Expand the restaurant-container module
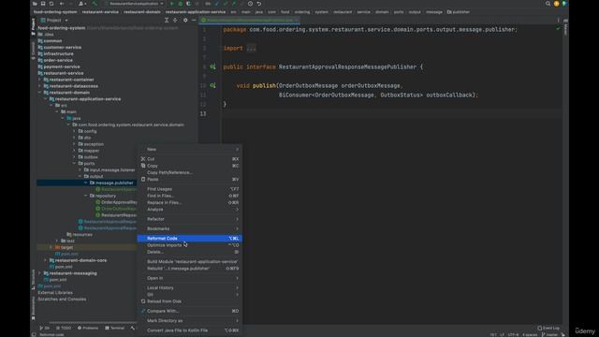The height and width of the screenshot is (337, 599). [39, 80]
